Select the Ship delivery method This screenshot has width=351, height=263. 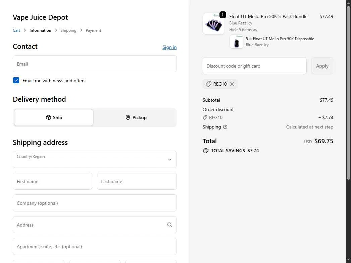[x=54, y=117]
